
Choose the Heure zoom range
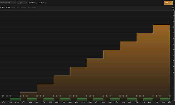(13, 8)
